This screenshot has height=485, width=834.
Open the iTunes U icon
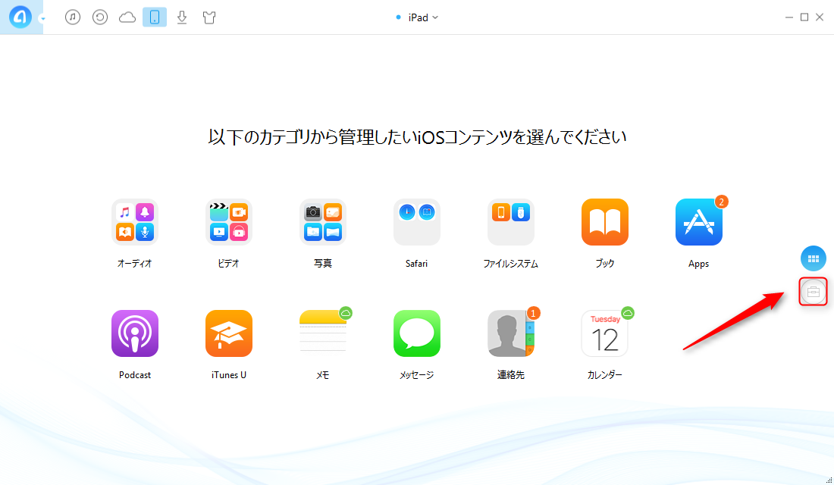pyautogui.click(x=229, y=333)
